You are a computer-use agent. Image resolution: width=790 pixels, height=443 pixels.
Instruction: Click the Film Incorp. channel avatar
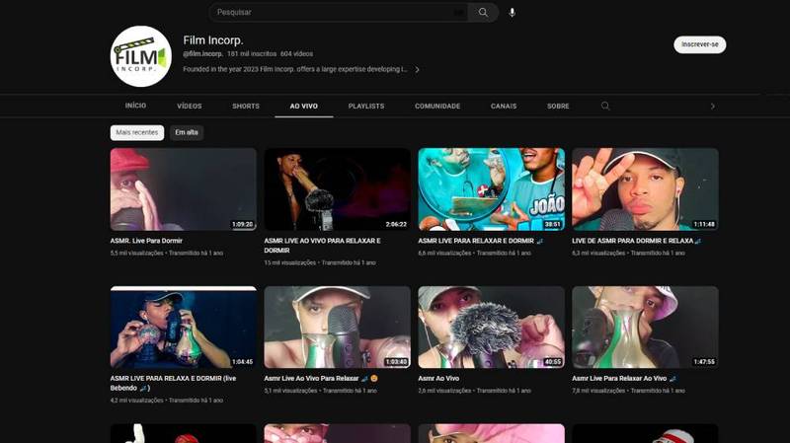click(x=140, y=56)
